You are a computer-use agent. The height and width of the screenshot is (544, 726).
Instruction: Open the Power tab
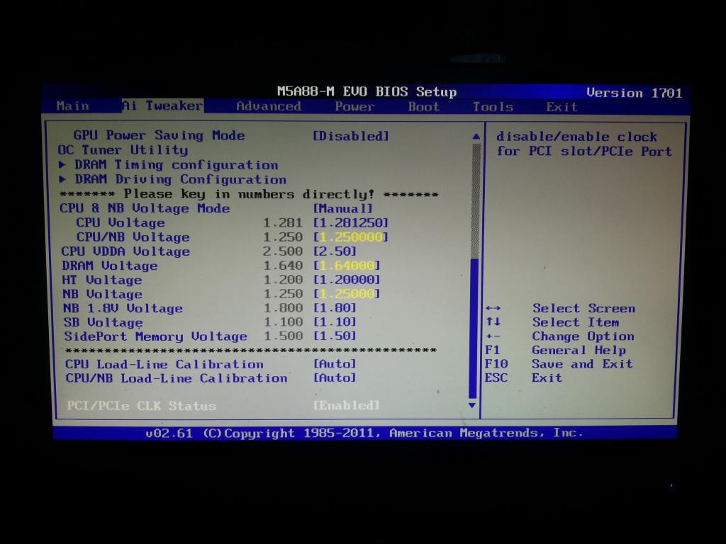[354, 106]
